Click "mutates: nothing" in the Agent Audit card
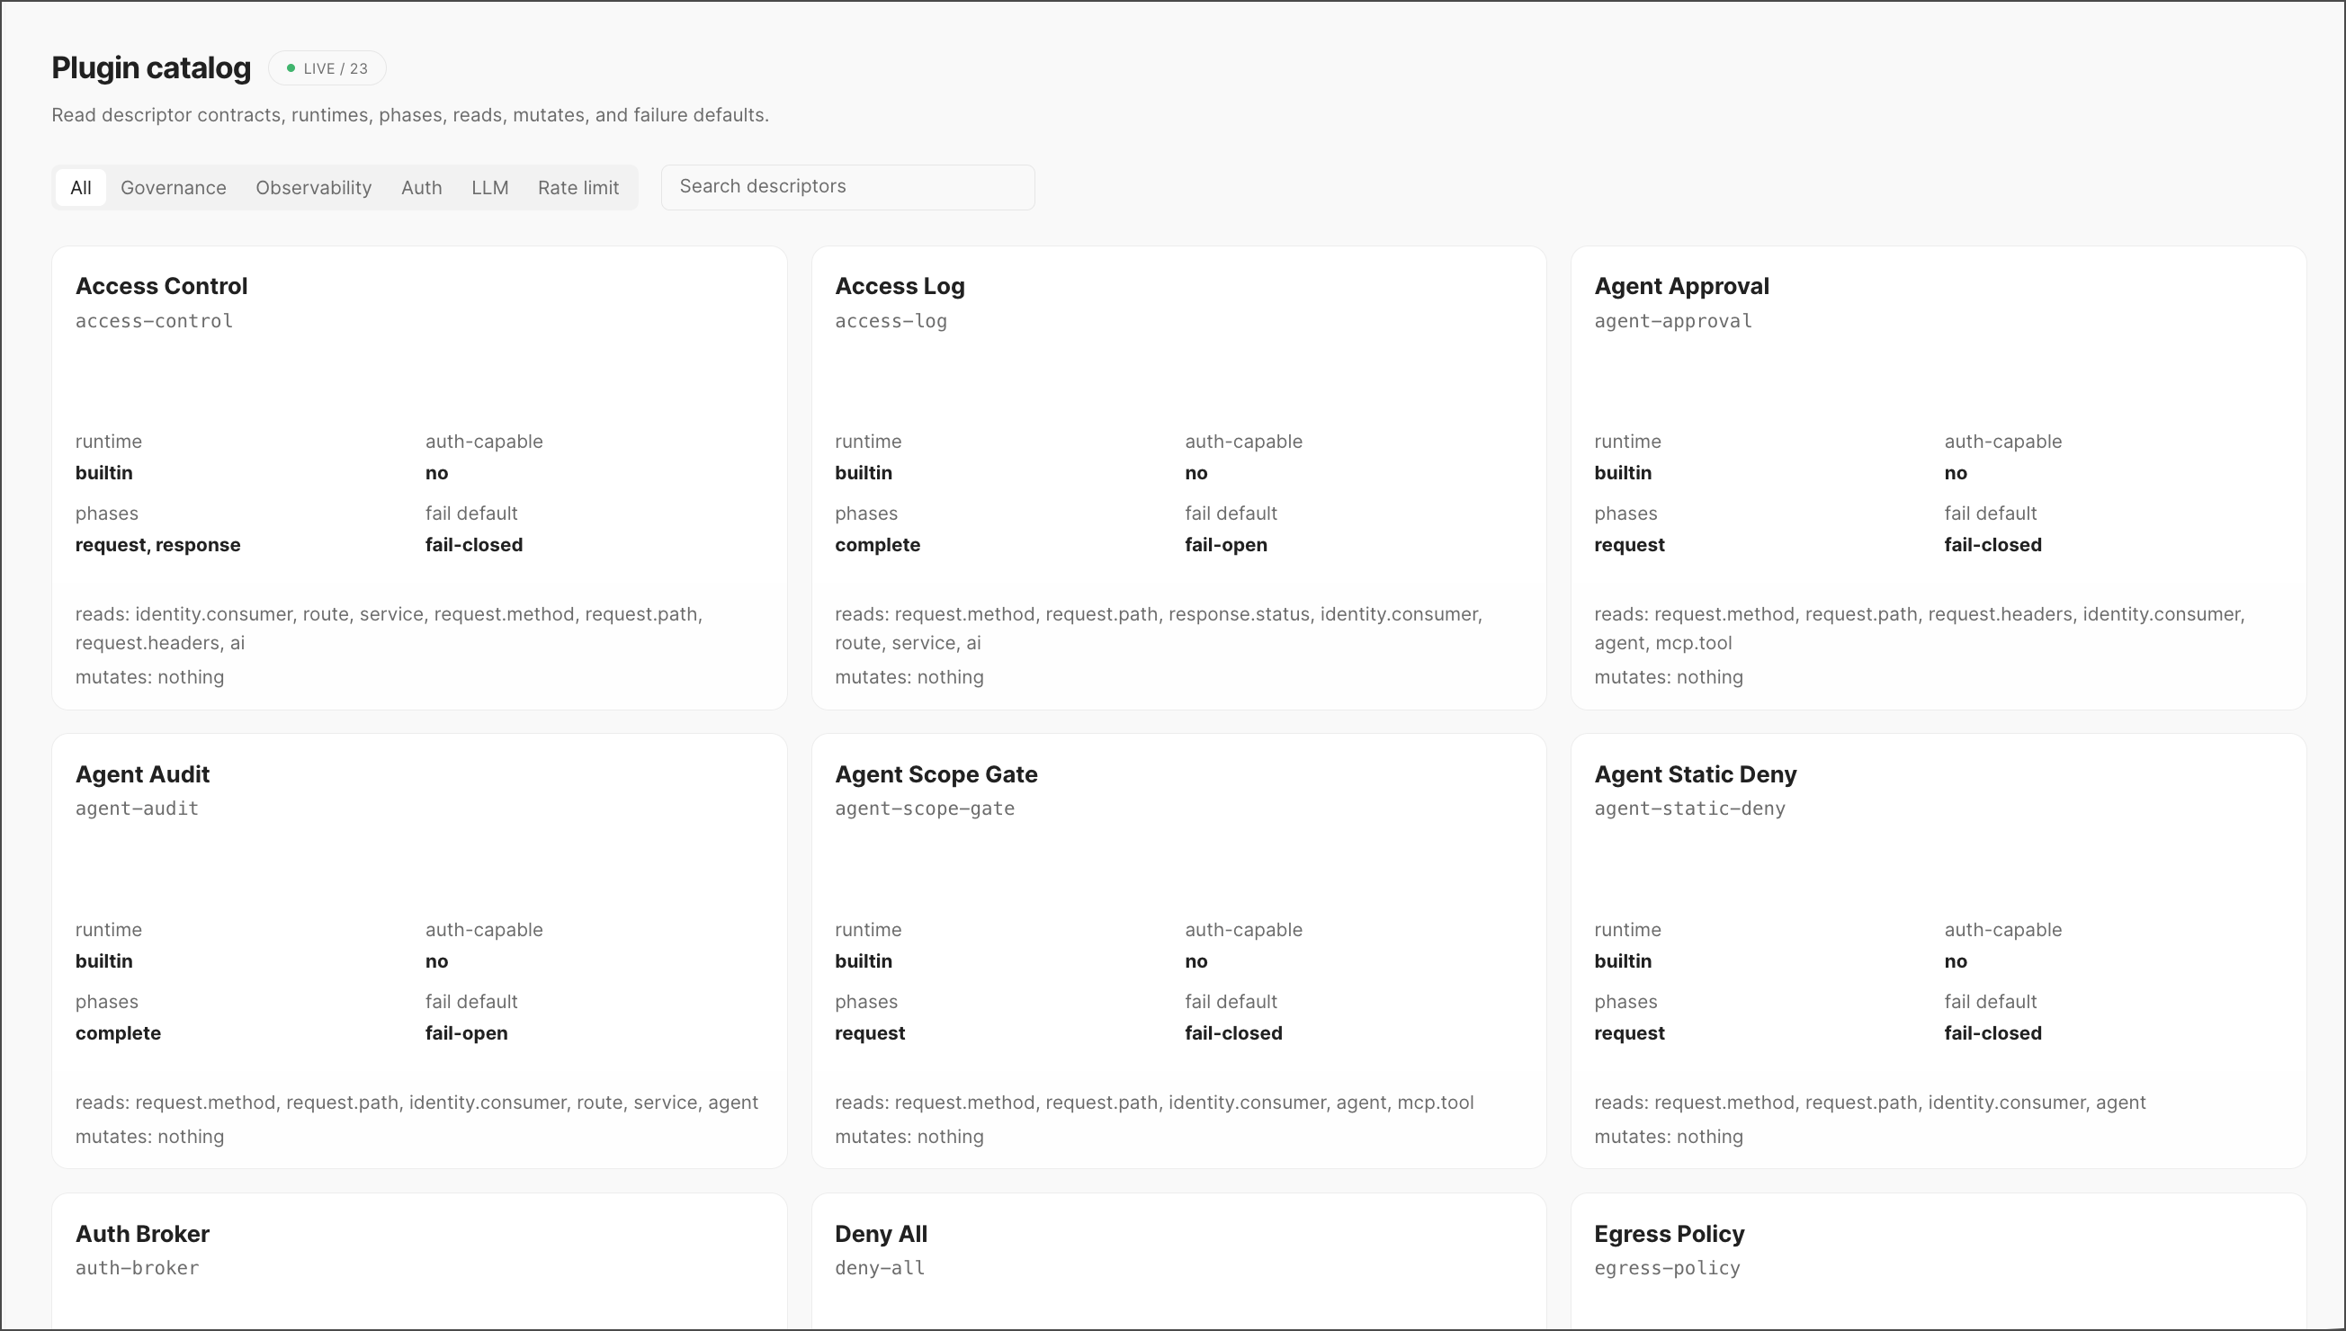 (150, 1136)
